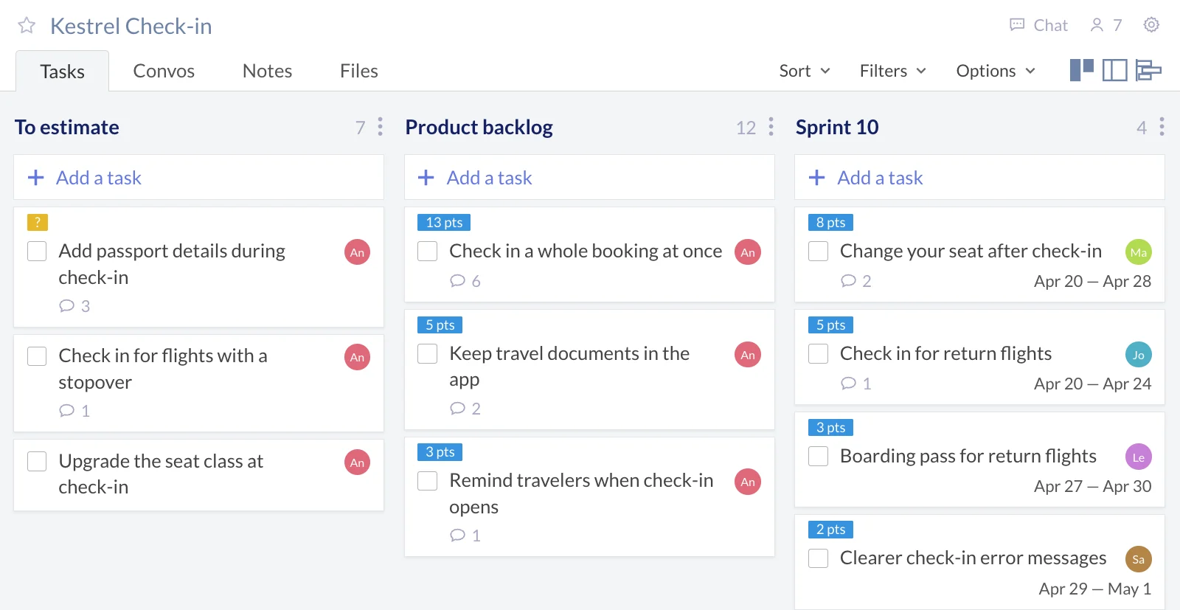Click the Jo assignee avatar
The image size is (1180, 610).
coord(1139,355)
